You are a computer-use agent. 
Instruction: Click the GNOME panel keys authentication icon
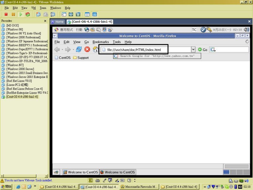point(209,29)
